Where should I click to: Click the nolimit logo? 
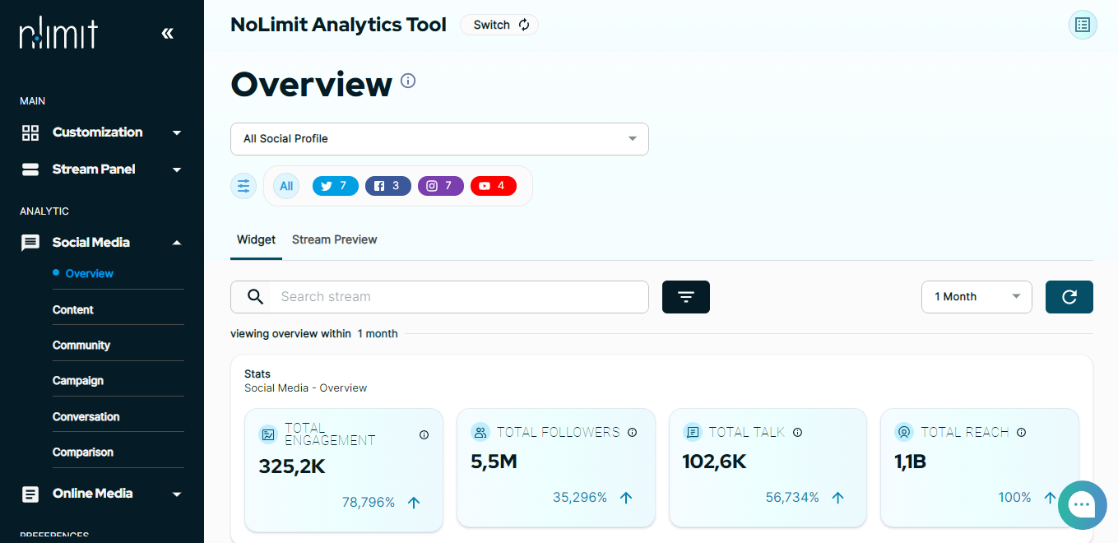coord(58,34)
